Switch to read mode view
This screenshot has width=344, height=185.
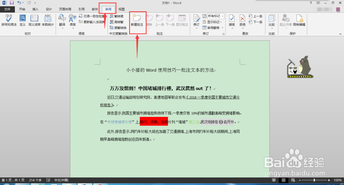[274, 180]
